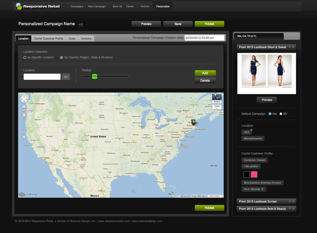The width and height of the screenshot is (317, 233).
Task: Pan the map up with the arrow control
Action: (24, 97)
